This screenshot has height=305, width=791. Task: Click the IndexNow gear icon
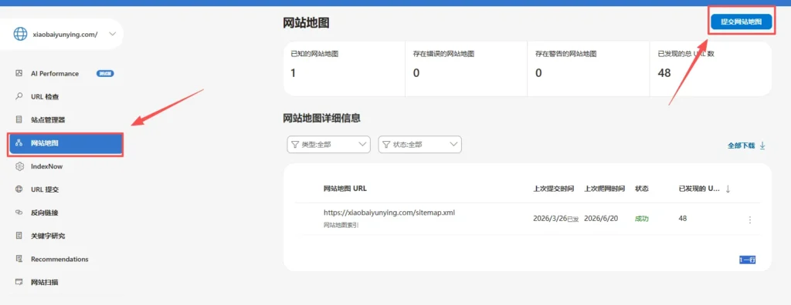[19, 166]
